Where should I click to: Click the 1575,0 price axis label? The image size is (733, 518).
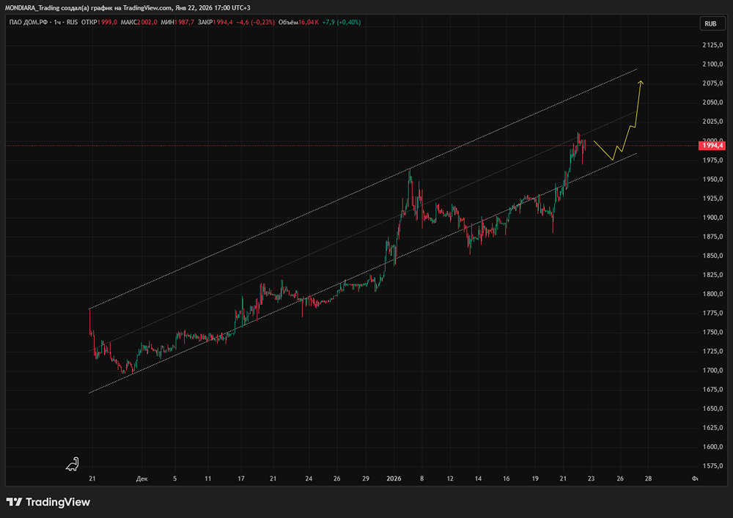point(712,466)
